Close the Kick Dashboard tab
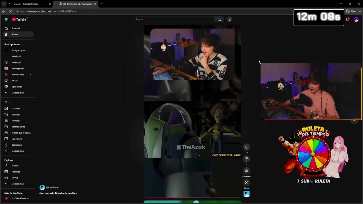The width and height of the screenshot is (363, 204). 50,4
